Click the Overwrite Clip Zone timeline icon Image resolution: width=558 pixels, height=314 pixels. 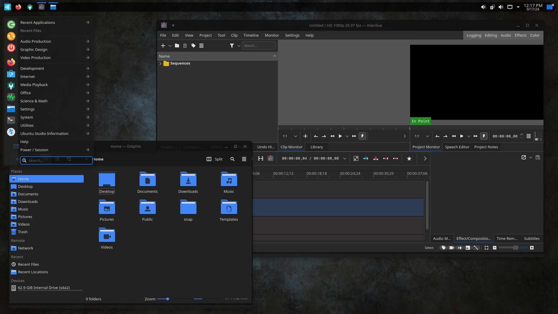click(x=376, y=158)
